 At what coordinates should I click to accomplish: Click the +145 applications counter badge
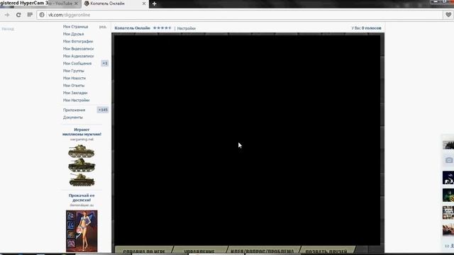pyautogui.click(x=103, y=110)
